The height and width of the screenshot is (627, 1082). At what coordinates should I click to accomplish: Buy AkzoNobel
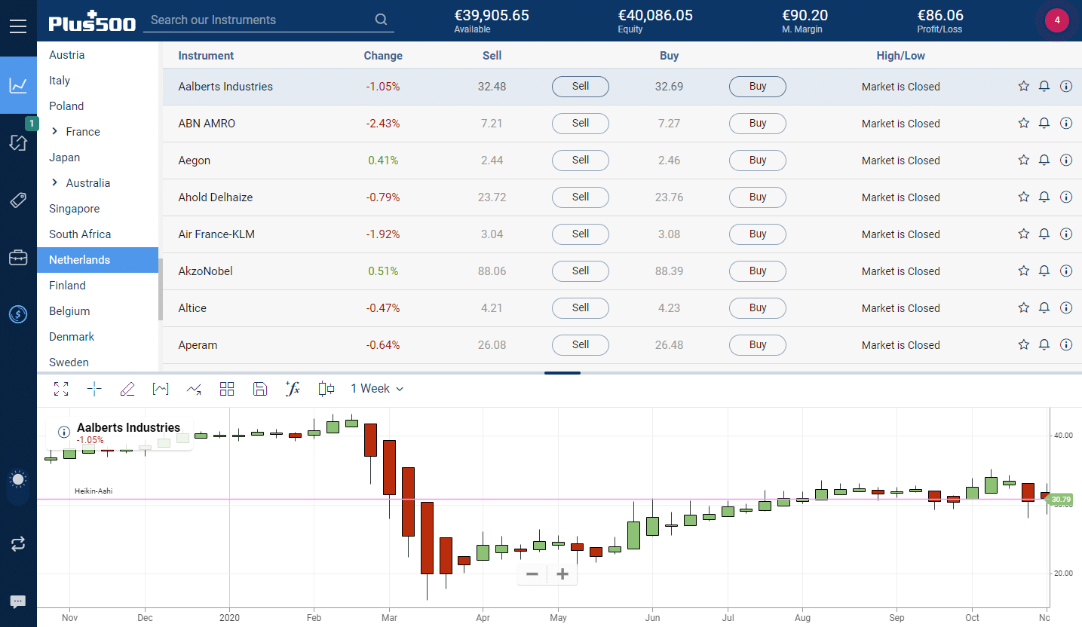[x=758, y=271]
